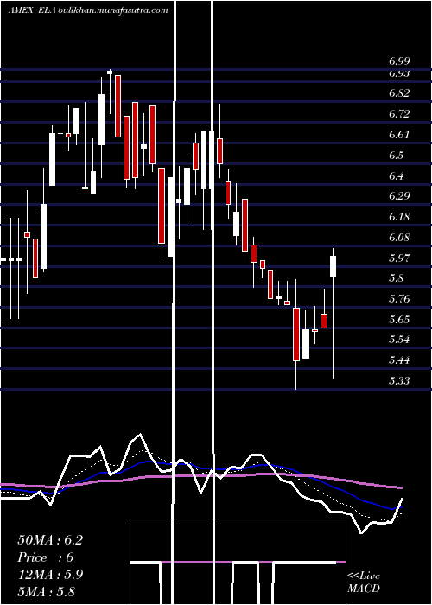Click the last white candlestick near 5.97
Image resolution: width=432 pixels, height=605 pixels.
(x=333, y=266)
